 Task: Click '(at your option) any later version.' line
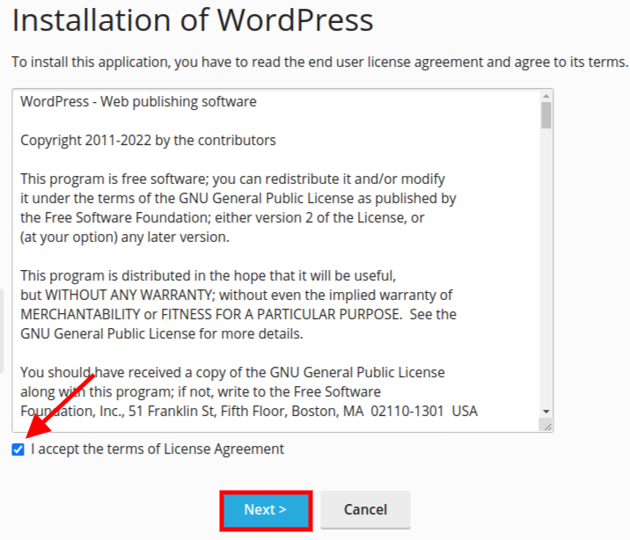125,237
